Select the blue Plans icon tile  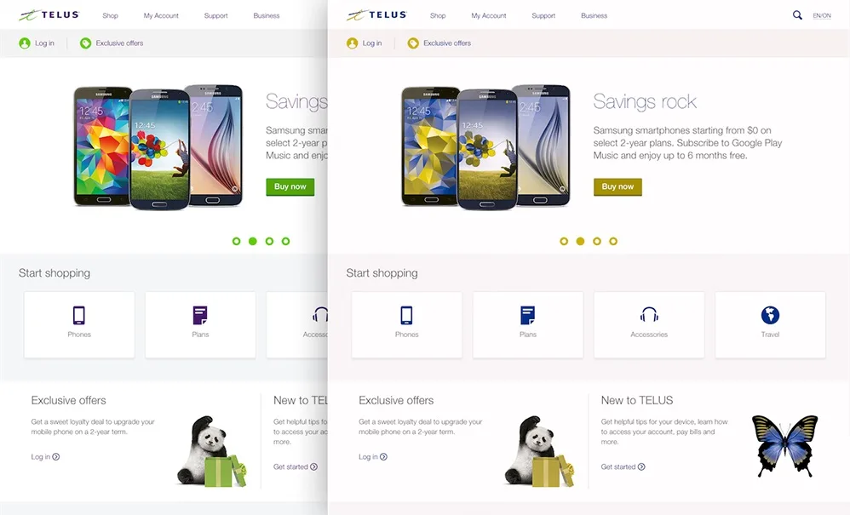pos(528,325)
